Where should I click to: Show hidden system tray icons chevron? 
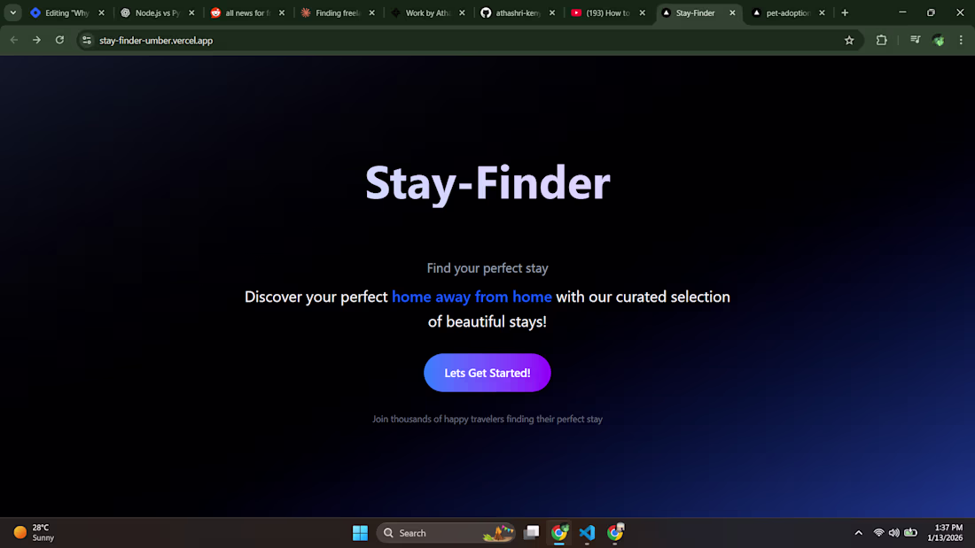pyautogui.click(x=858, y=532)
